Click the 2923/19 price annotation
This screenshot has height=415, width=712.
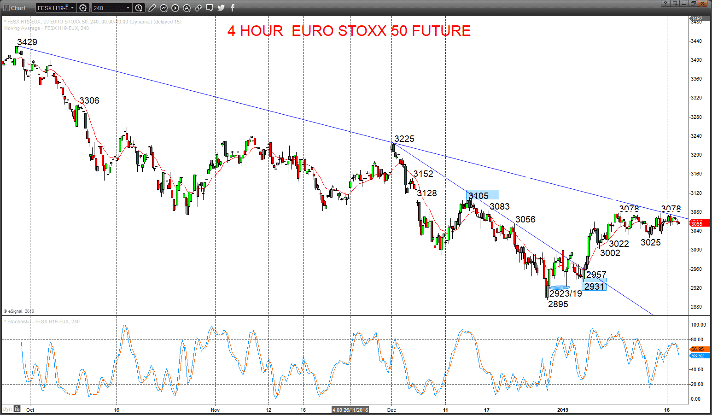(x=566, y=293)
